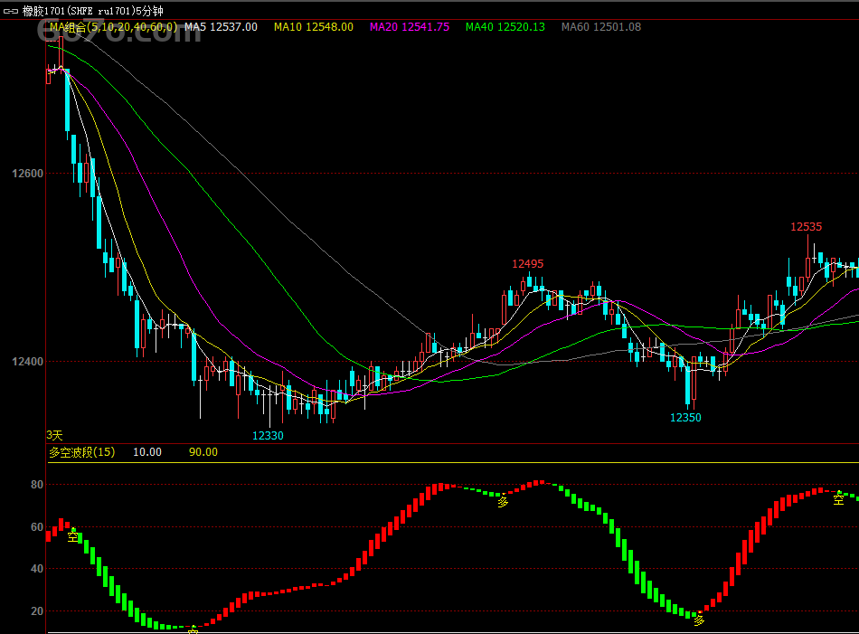Click the 60 level on oscillator axis
The width and height of the screenshot is (859, 634).
[x=37, y=526]
